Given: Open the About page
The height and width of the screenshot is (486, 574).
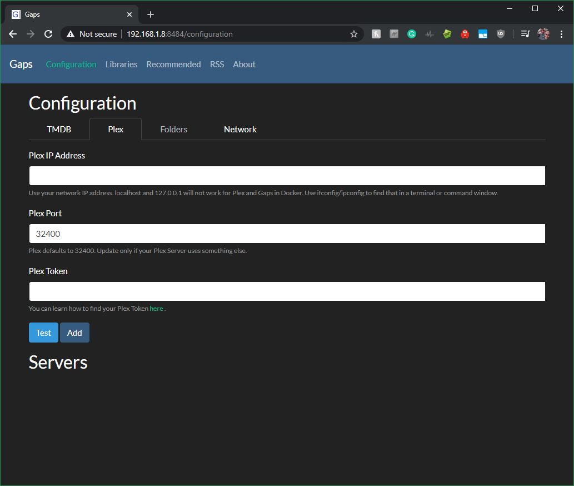Looking at the screenshot, I should pyautogui.click(x=244, y=64).
